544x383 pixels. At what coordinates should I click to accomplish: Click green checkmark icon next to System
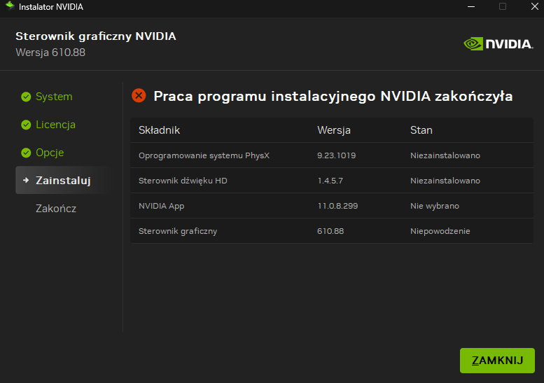(26, 97)
